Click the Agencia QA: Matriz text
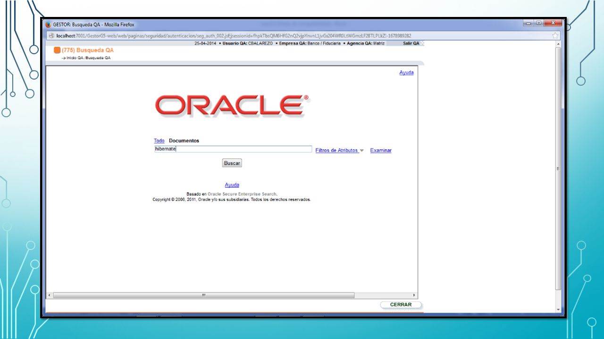This screenshot has height=339, width=604. click(x=366, y=43)
